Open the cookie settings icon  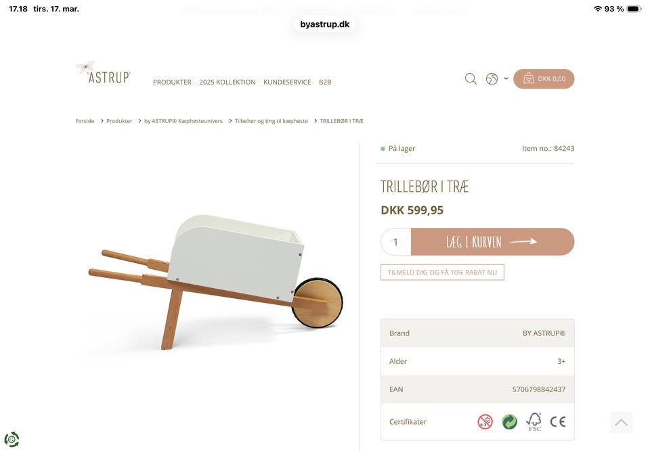[12, 439]
